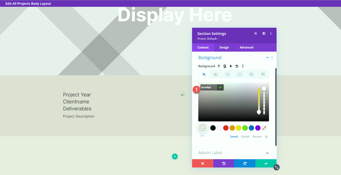This screenshot has height=175, width=341.
Task: Click the phone responsive icon beside Background
Action: 225,66
